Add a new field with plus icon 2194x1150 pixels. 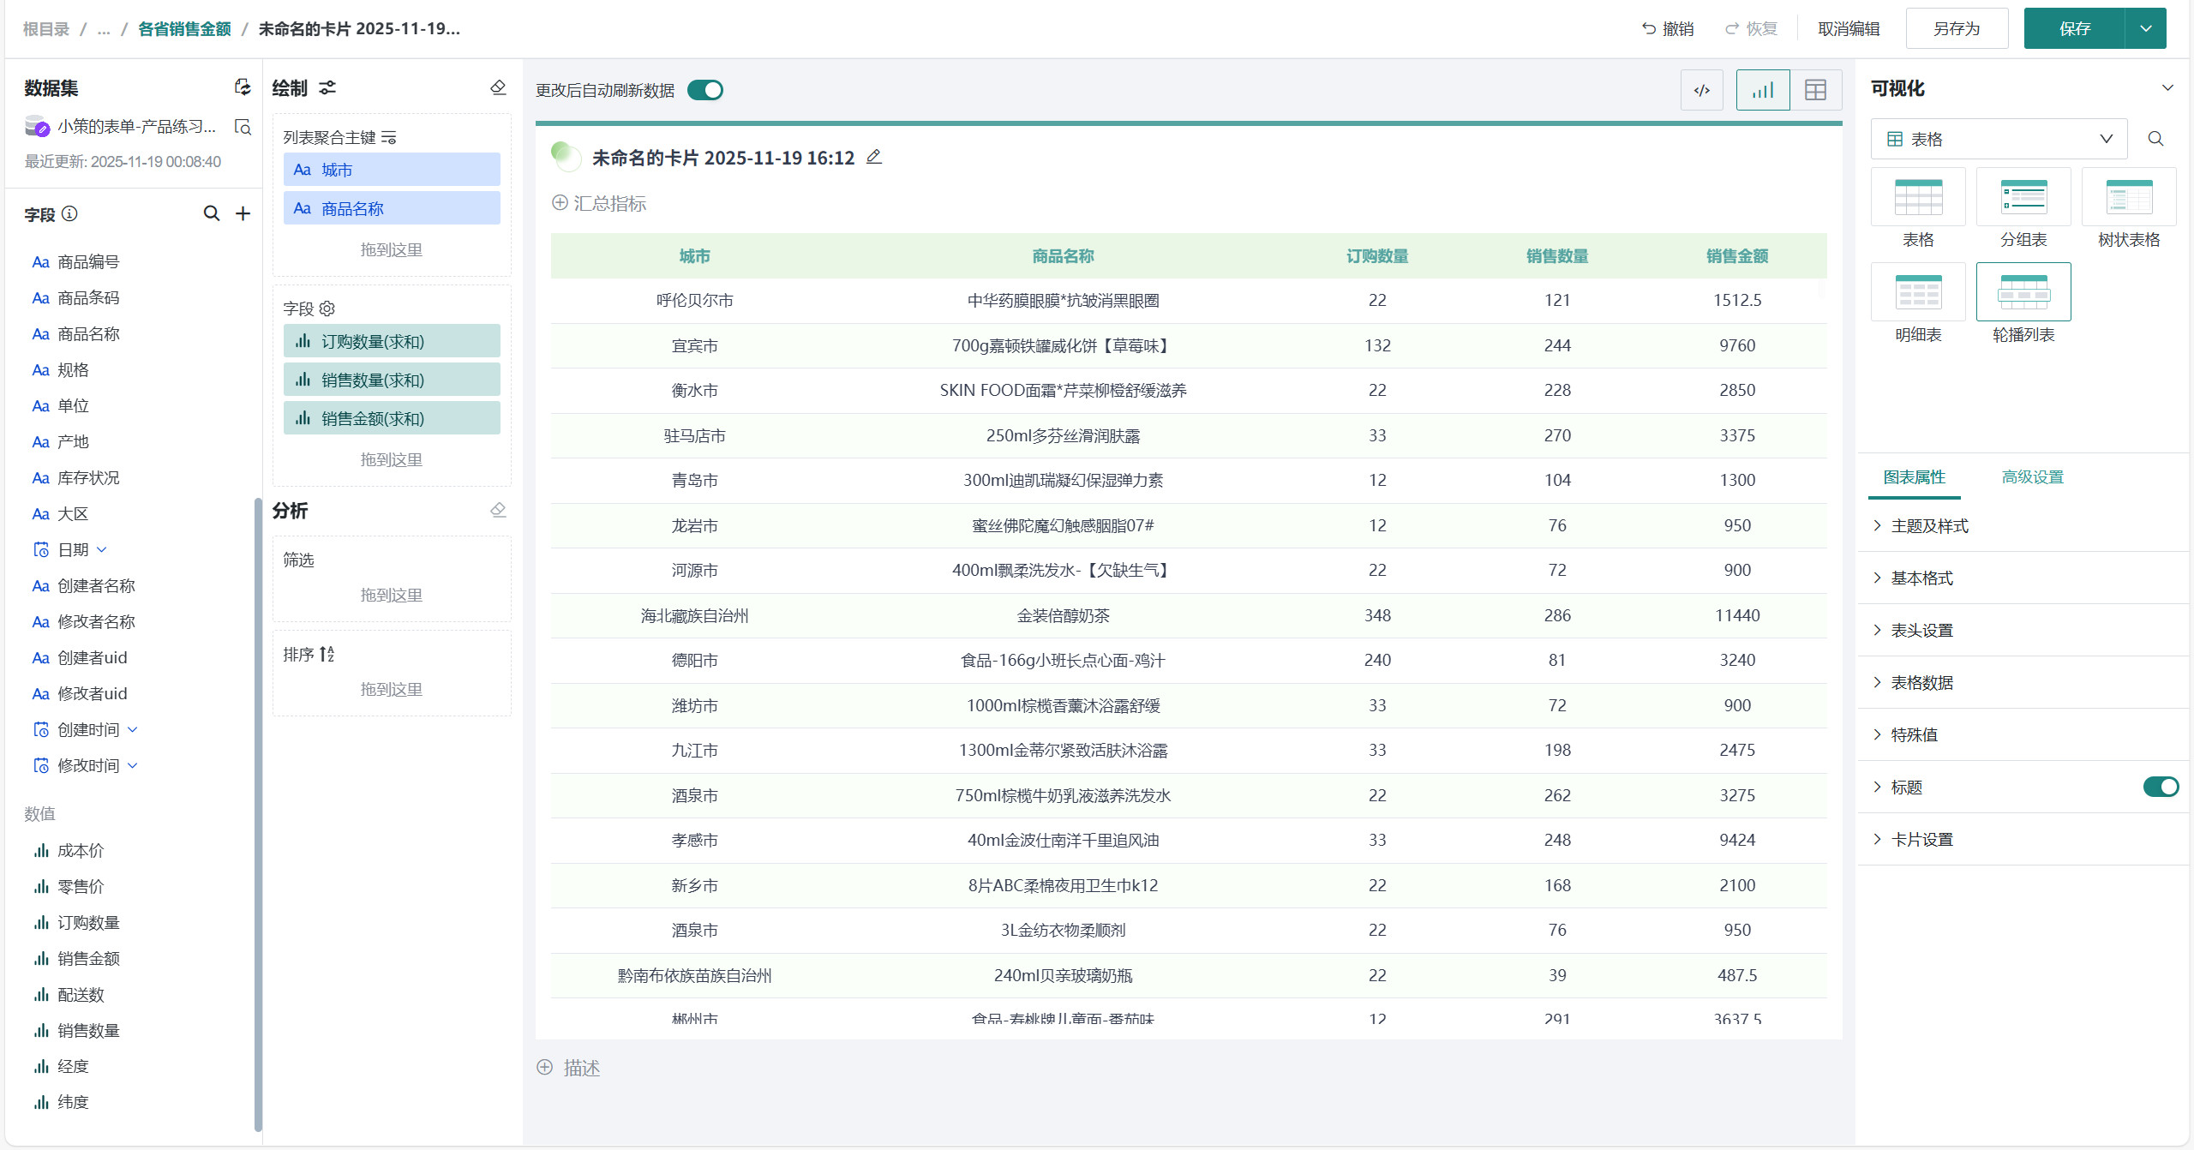(243, 213)
